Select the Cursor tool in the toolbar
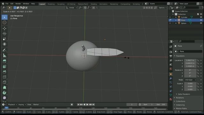 4,22
